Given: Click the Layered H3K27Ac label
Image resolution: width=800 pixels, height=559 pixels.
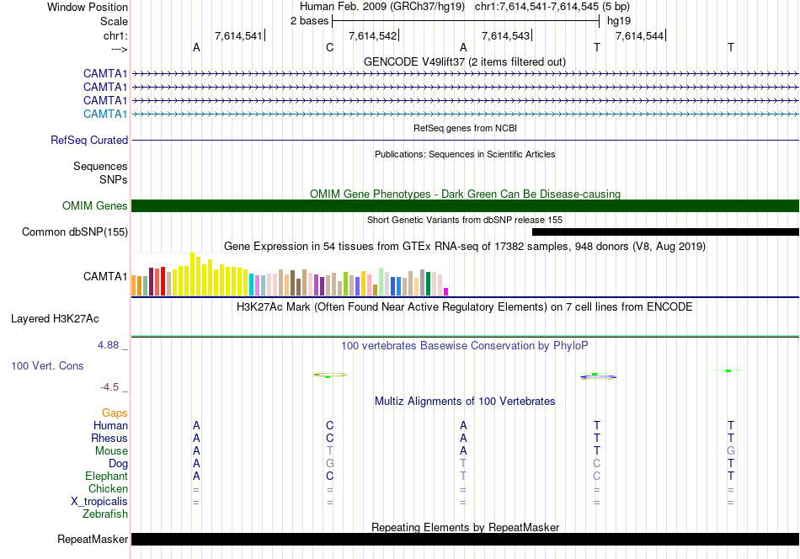Looking at the screenshot, I should (55, 319).
